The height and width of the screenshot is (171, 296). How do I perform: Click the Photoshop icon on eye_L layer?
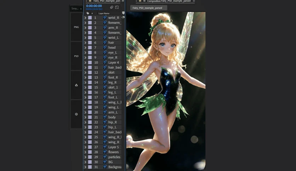click(x=105, y=52)
